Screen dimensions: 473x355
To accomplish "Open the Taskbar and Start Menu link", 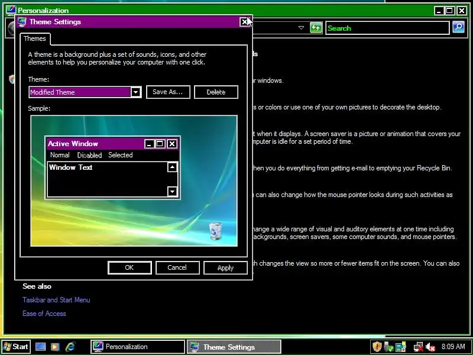I will [56, 300].
